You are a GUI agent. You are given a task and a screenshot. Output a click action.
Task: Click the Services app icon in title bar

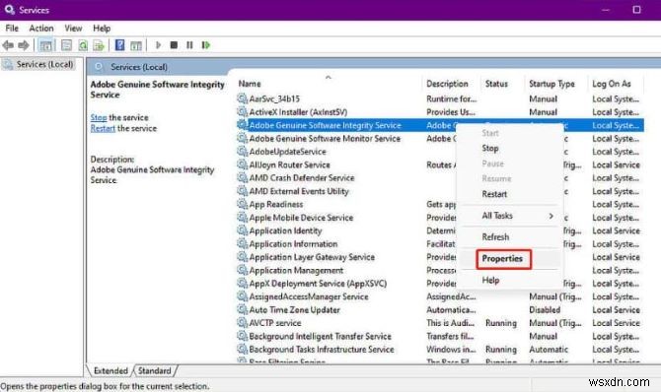pos(9,9)
